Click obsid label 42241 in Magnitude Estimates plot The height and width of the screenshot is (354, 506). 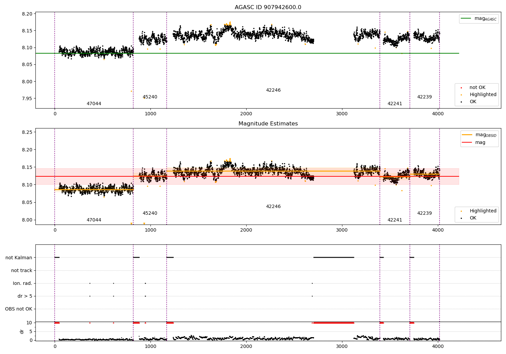tap(395, 220)
